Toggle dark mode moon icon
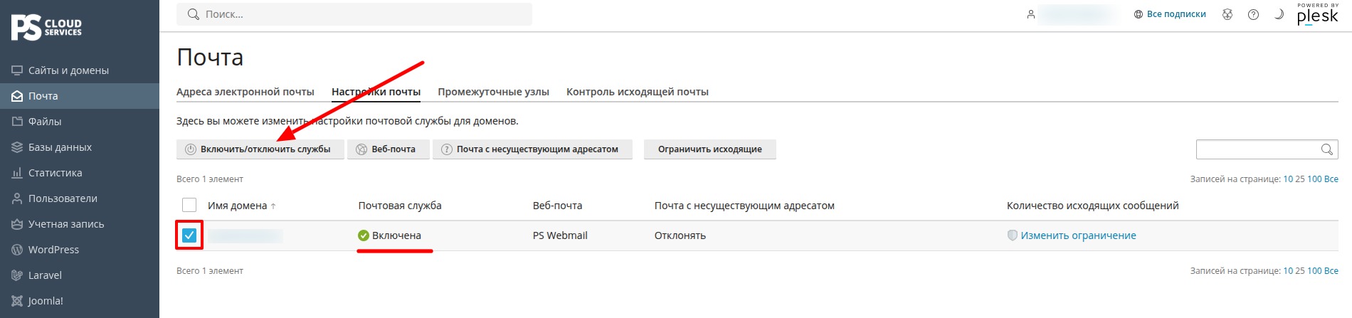This screenshot has height=318, width=1352. click(x=1279, y=14)
